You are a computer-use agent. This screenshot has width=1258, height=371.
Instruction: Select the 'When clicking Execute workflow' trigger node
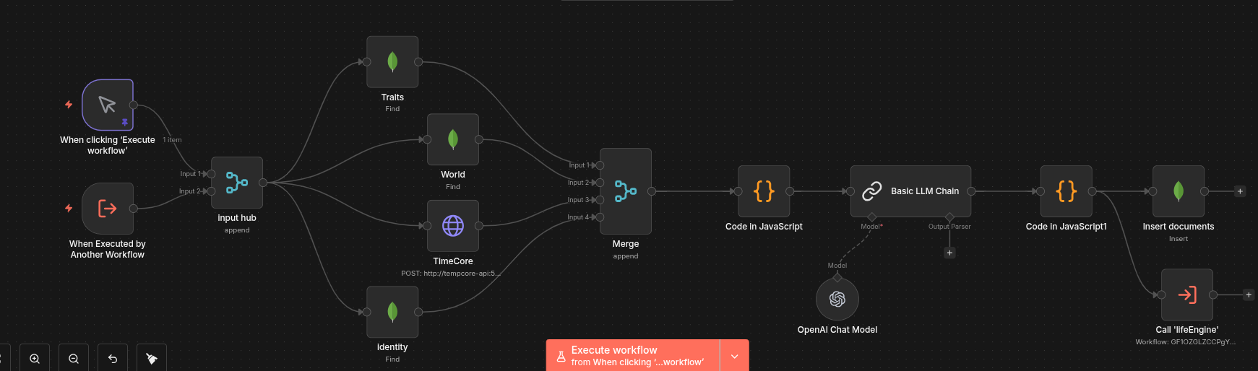(108, 105)
